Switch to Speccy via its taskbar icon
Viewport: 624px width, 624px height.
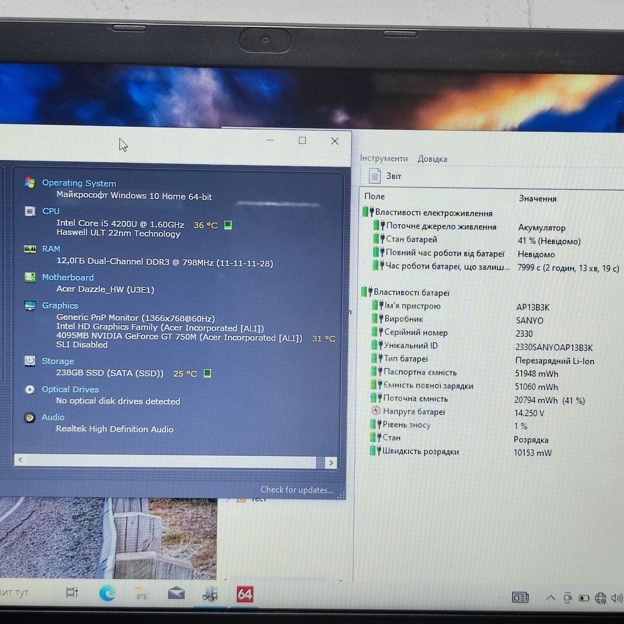pos(210,593)
